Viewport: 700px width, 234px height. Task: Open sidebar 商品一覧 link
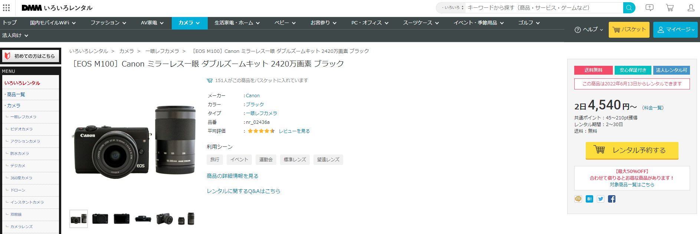point(16,95)
